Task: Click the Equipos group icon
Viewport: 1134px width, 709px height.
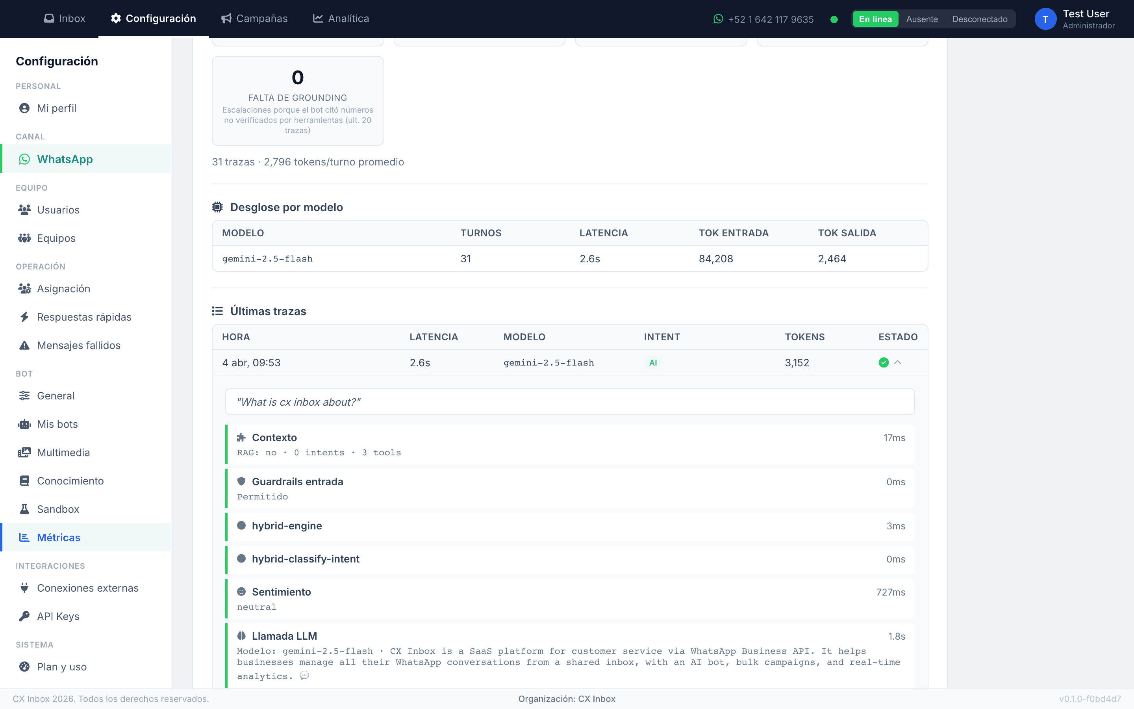Action: [24, 238]
